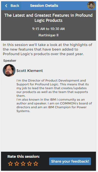Click the Martinique II room label
The image size is (98, 172).
point(48,35)
